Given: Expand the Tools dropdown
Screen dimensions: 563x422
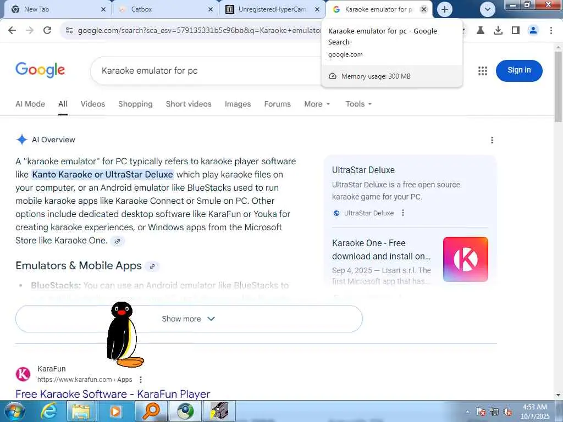Looking at the screenshot, I should (x=358, y=104).
